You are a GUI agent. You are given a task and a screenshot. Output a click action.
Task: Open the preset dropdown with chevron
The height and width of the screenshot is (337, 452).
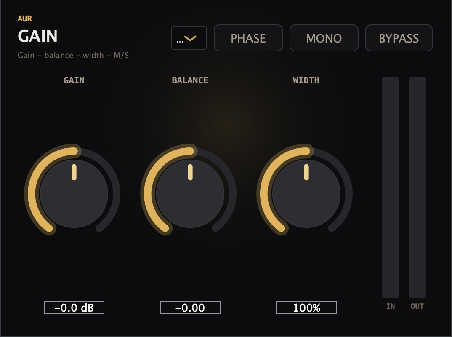tap(189, 38)
